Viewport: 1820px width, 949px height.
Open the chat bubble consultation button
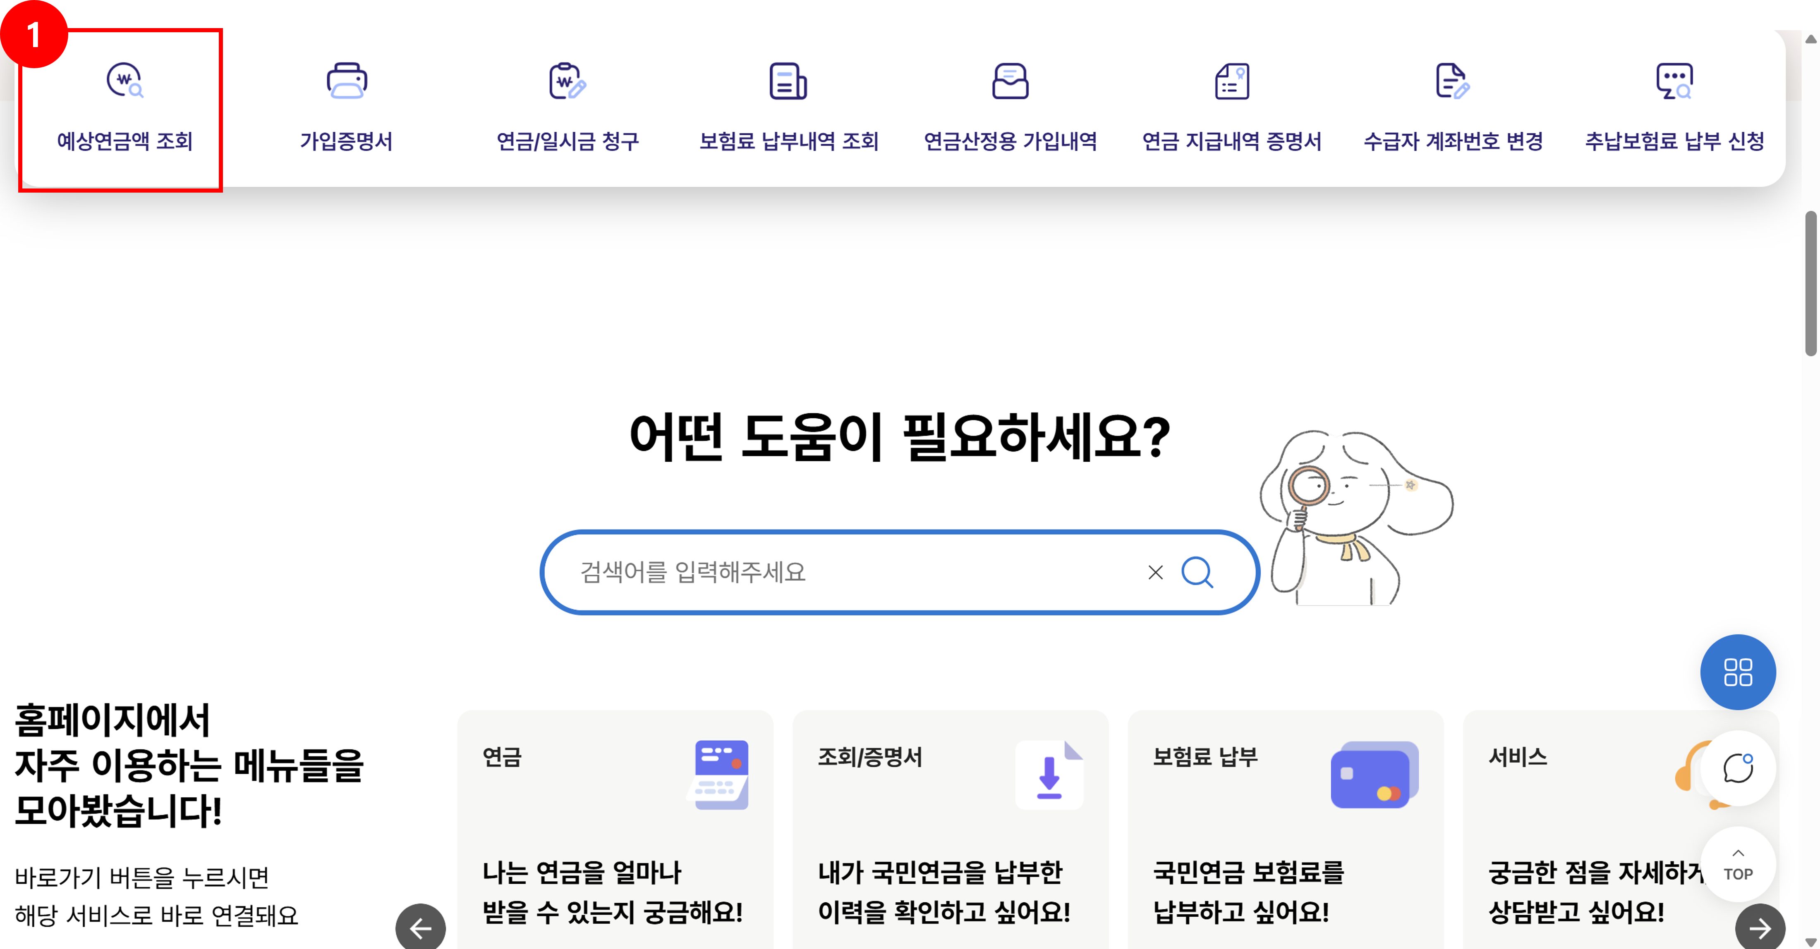(1737, 768)
